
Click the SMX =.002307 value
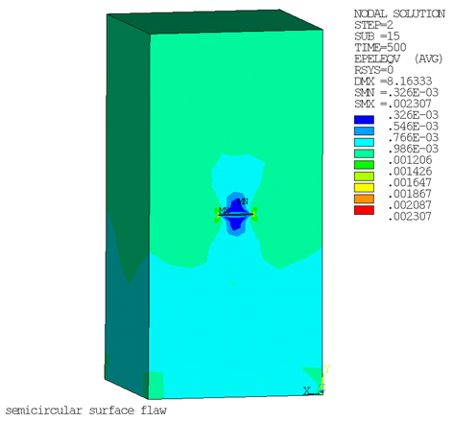393,104
